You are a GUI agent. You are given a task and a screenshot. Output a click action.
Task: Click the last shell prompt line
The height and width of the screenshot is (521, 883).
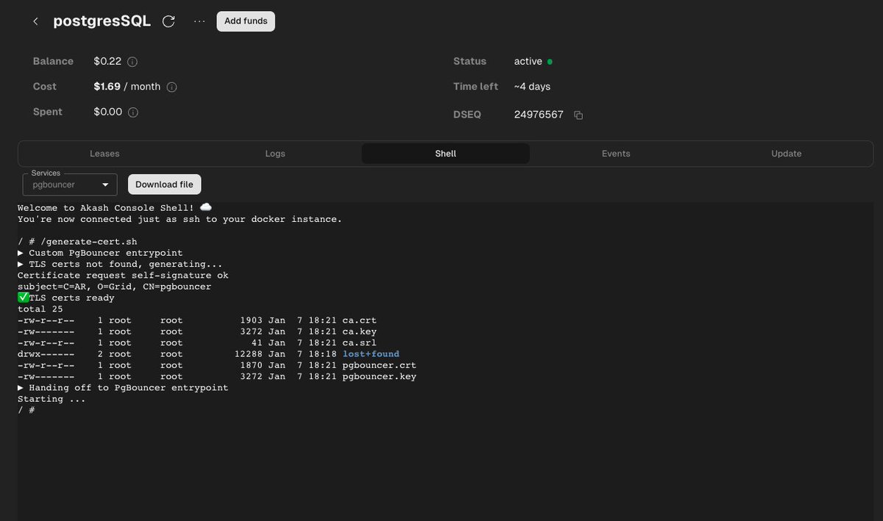point(26,410)
